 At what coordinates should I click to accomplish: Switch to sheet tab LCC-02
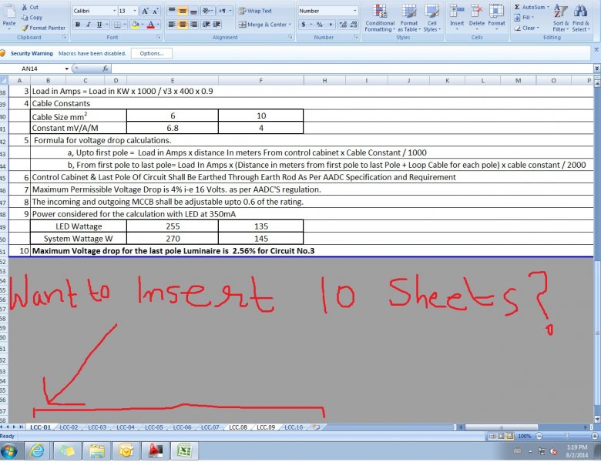pyautogui.click(x=69, y=427)
